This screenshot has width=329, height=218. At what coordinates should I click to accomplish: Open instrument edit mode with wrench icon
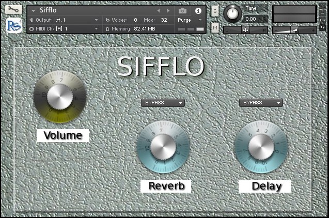point(13,10)
